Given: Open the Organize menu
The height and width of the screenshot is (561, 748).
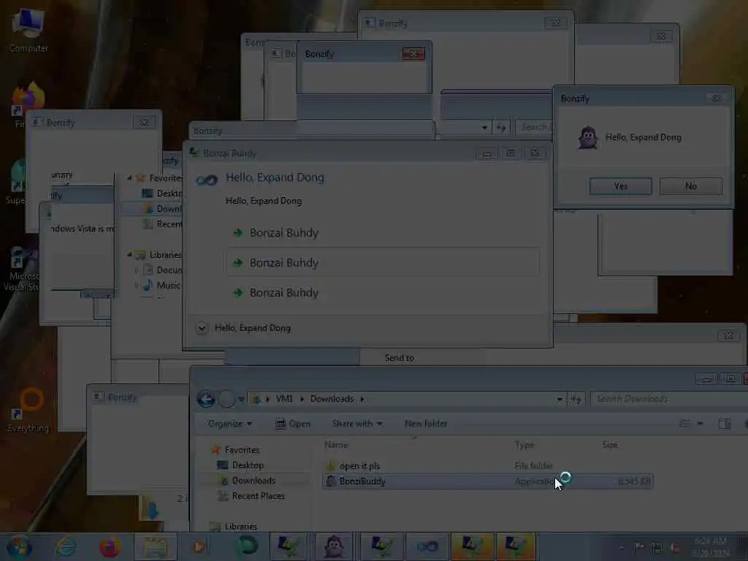Looking at the screenshot, I should tap(229, 424).
